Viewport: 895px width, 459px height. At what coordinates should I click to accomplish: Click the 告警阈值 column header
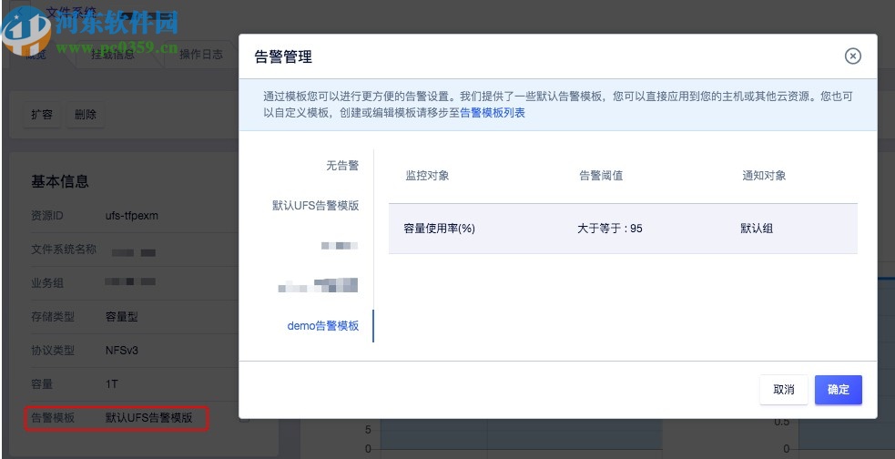(601, 176)
